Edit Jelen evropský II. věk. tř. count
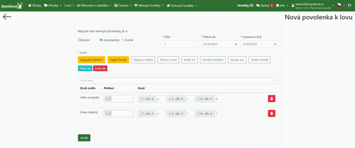This screenshot has height=148, width=355. click(x=190, y=99)
